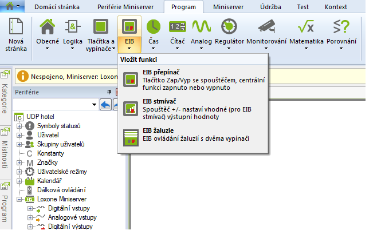Open the Periférie search combo dropdown
Screen dimensions: 385x242
(x=94, y=105)
